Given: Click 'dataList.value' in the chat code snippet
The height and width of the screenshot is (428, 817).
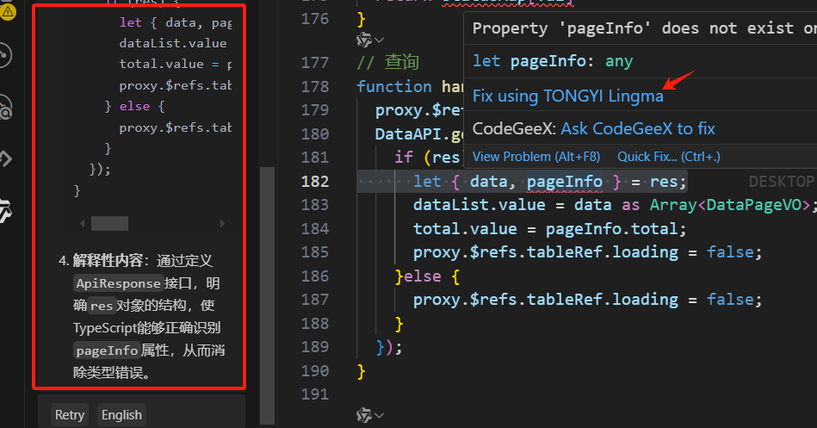Looking at the screenshot, I should click(x=172, y=43).
